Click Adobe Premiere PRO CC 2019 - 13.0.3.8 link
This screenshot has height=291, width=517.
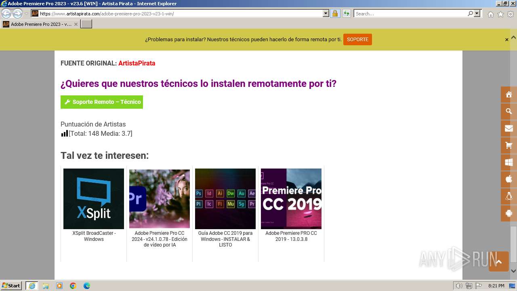(291, 236)
